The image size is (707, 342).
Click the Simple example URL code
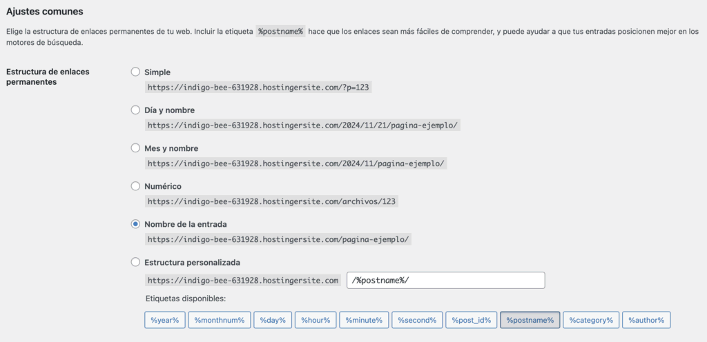260,88
